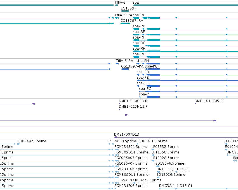Select the FGM234B01.3prime EST label

click(131, 147)
